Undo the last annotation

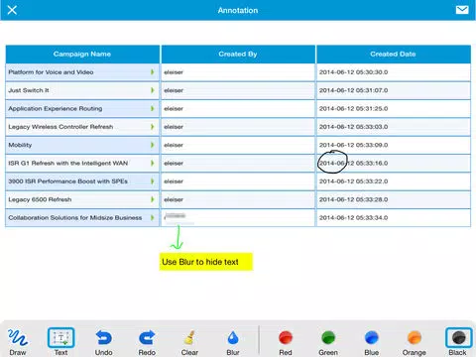104,342
